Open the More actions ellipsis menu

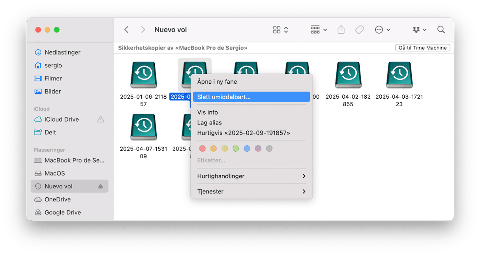tap(382, 30)
